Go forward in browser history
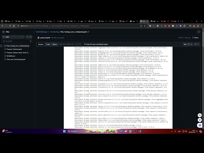204x153 pixels. [6, 26]
